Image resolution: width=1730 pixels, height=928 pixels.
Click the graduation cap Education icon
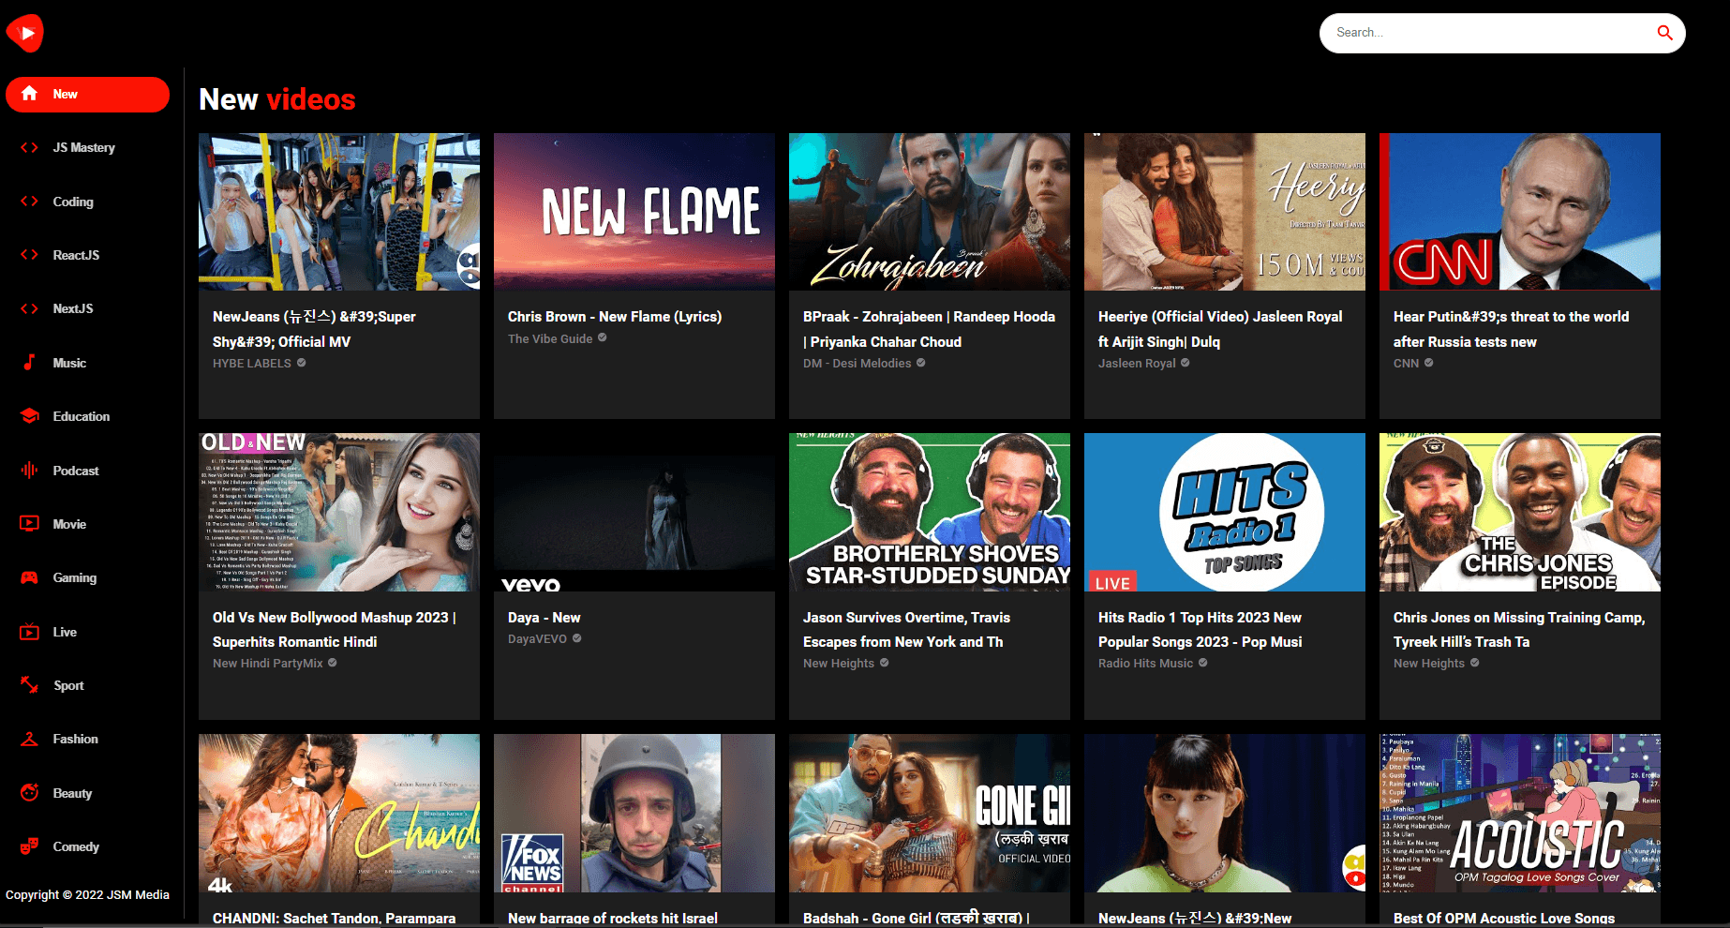pyautogui.click(x=30, y=416)
